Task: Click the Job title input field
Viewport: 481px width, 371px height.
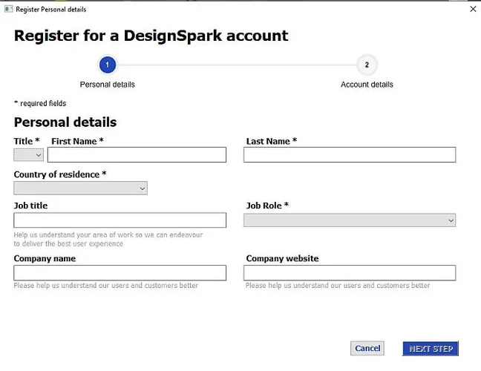Action: pos(120,220)
